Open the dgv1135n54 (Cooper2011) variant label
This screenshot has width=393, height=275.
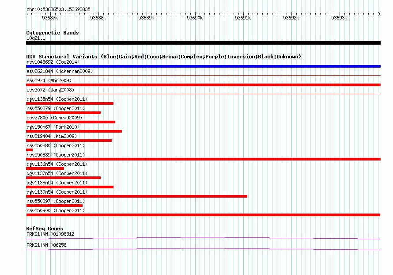point(57,99)
